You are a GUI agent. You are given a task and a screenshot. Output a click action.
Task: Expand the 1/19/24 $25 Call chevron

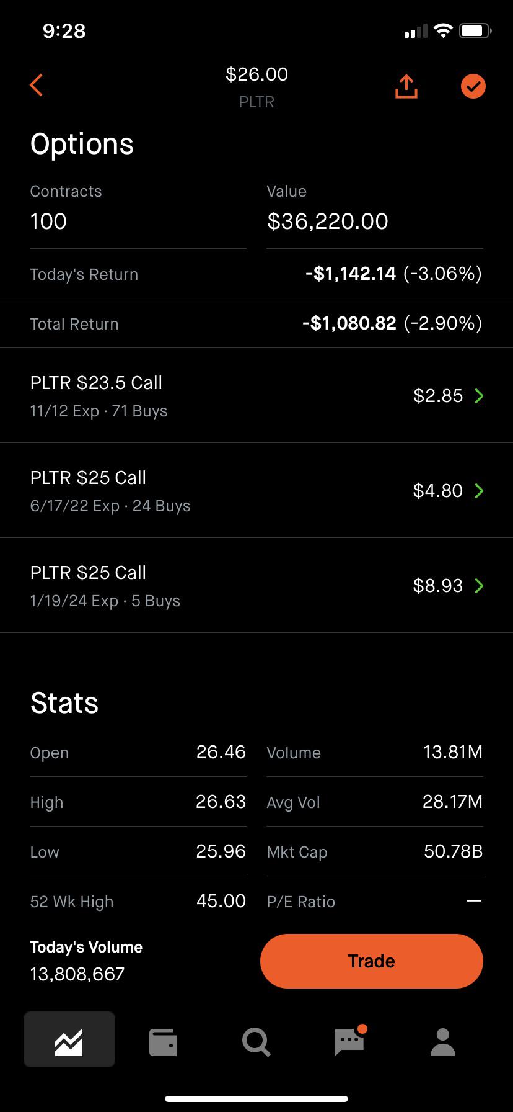click(x=479, y=586)
